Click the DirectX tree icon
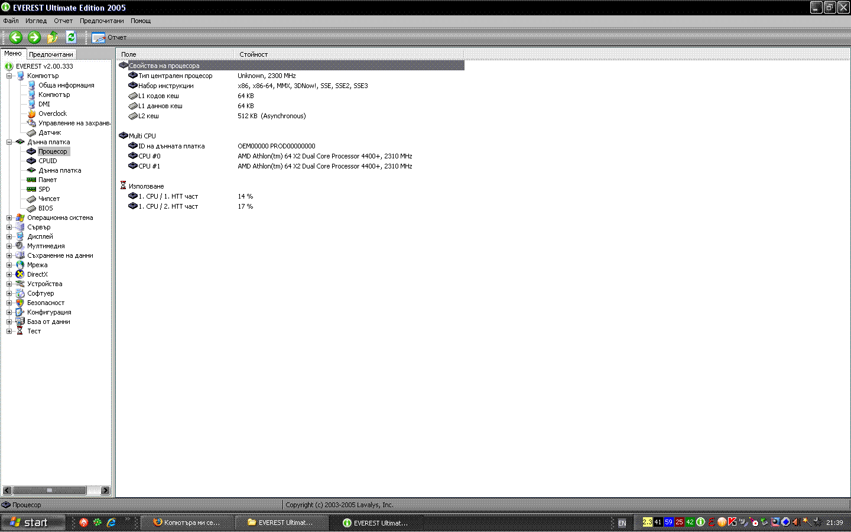This screenshot has height=532, width=851. click(20, 274)
